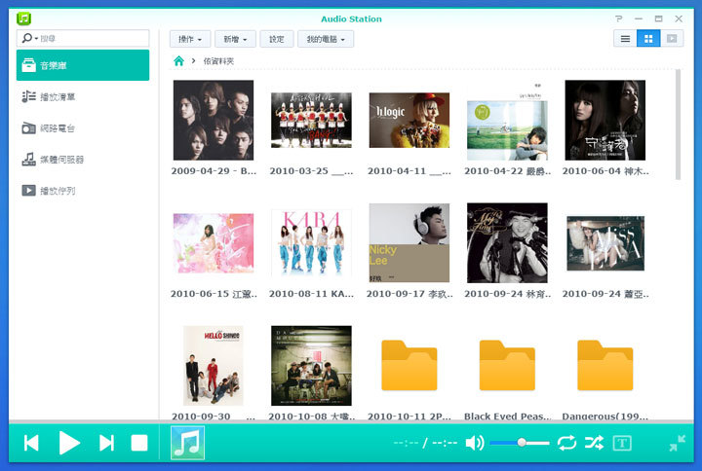Viewport: 702px width, 471px height.
Task: Click the volume slider
Action: click(520, 443)
